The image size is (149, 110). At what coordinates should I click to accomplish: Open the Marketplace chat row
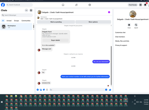(x=16, y=26)
